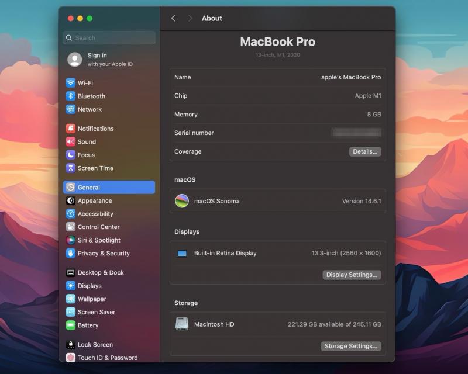The width and height of the screenshot is (468, 374).
Task: Select the Control Center sidebar label
Action: 99,227
